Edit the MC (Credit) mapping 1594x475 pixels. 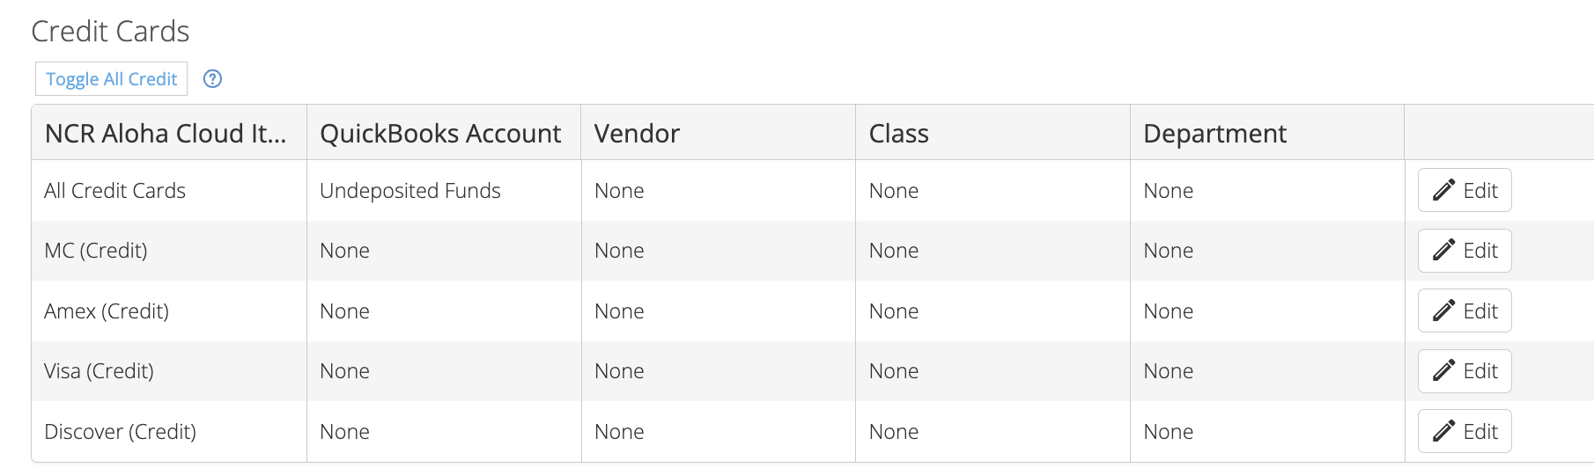(1465, 251)
